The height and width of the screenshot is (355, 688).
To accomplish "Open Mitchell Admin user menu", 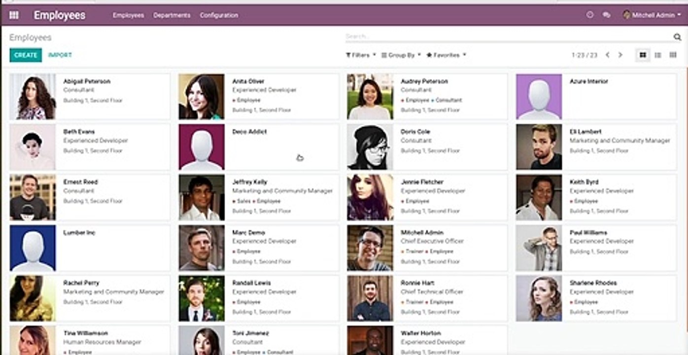I will (652, 15).
